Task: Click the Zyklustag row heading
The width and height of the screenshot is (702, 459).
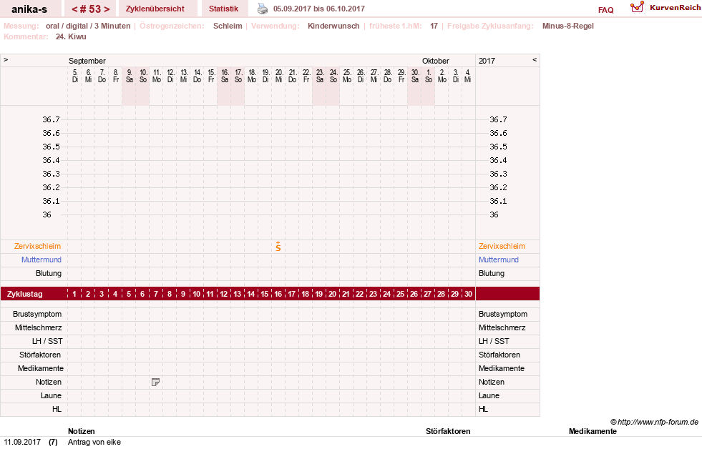Action: coord(24,294)
